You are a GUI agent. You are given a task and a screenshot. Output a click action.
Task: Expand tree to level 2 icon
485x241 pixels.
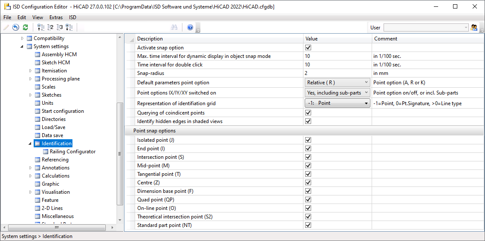tap(50, 27)
